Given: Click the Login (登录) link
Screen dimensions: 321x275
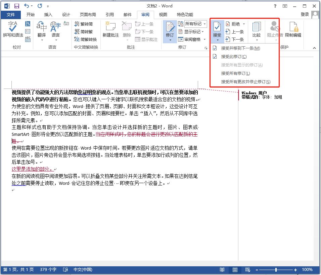Looking at the screenshot, I should point(305,14).
